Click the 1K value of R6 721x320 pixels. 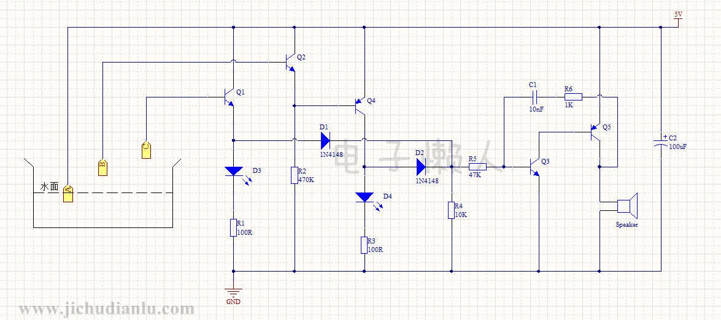(569, 105)
